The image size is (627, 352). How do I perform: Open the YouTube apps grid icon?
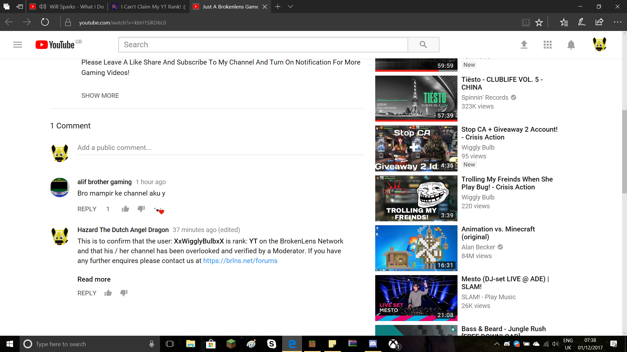click(548, 45)
